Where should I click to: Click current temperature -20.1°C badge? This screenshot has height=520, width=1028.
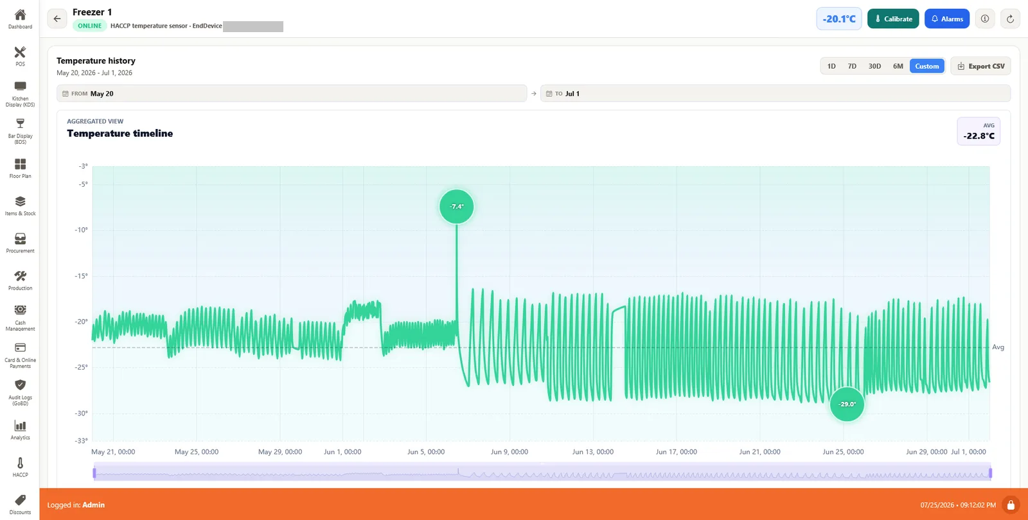pyautogui.click(x=839, y=19)
